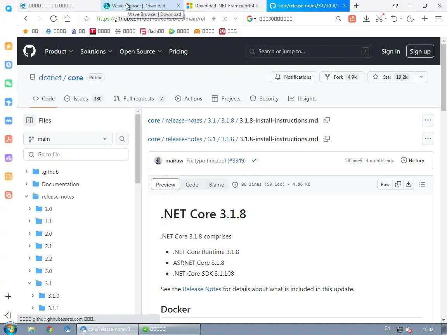This screenshot has height=335, width=447.
Task: Open Windows Start menu
Action: (10, 329)
